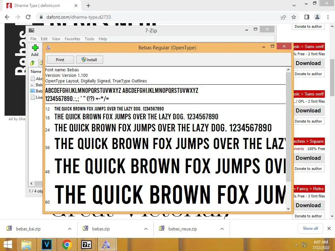The width and height of the screenshot is (335, 251).
Task: Click the first Download button on dafont
Action: tap(308, 63)
